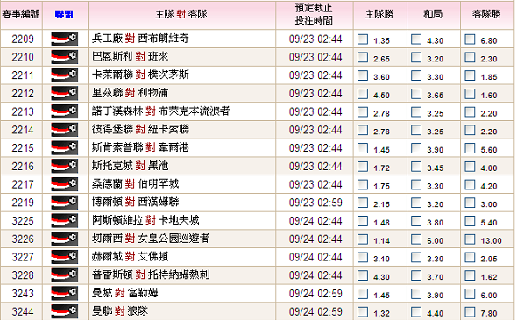Viewport: 517px width, 321px height.
Task: Click the 賽事編號 column header
Action: tap(21, 15)
